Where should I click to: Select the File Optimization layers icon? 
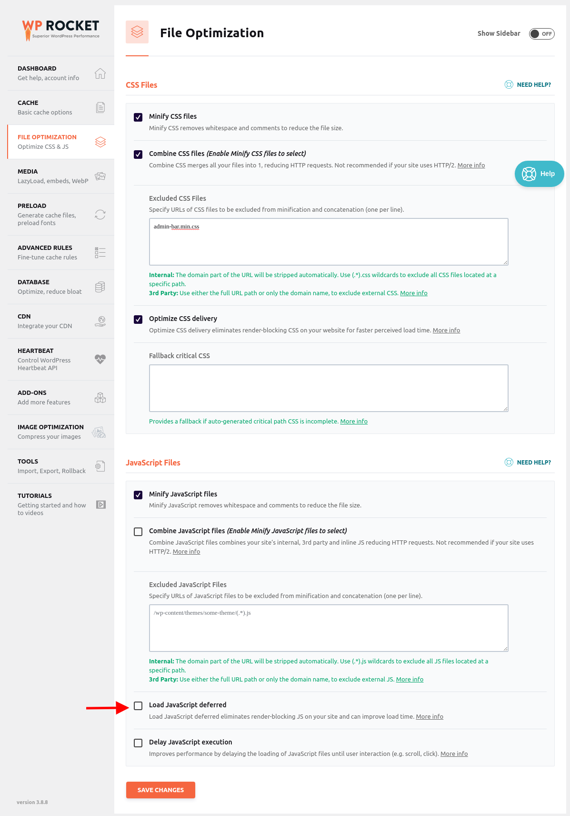[100, 142]
